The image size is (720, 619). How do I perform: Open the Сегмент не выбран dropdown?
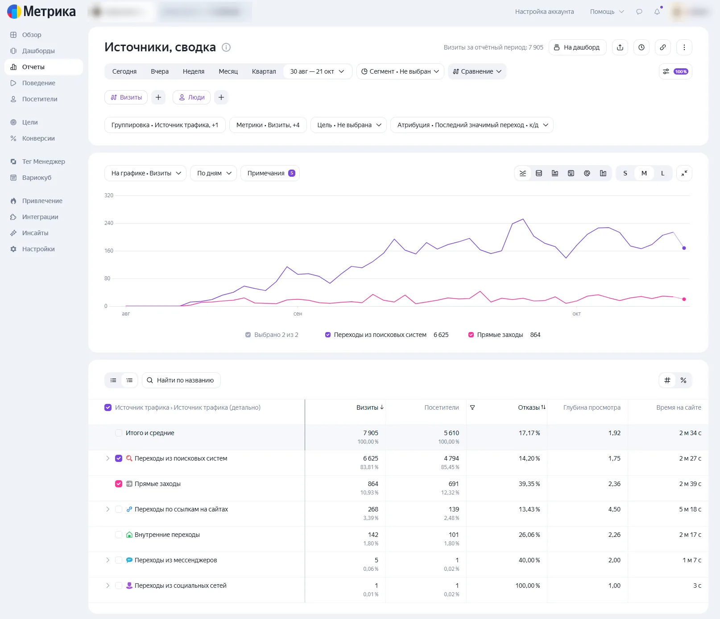[400, 71]
